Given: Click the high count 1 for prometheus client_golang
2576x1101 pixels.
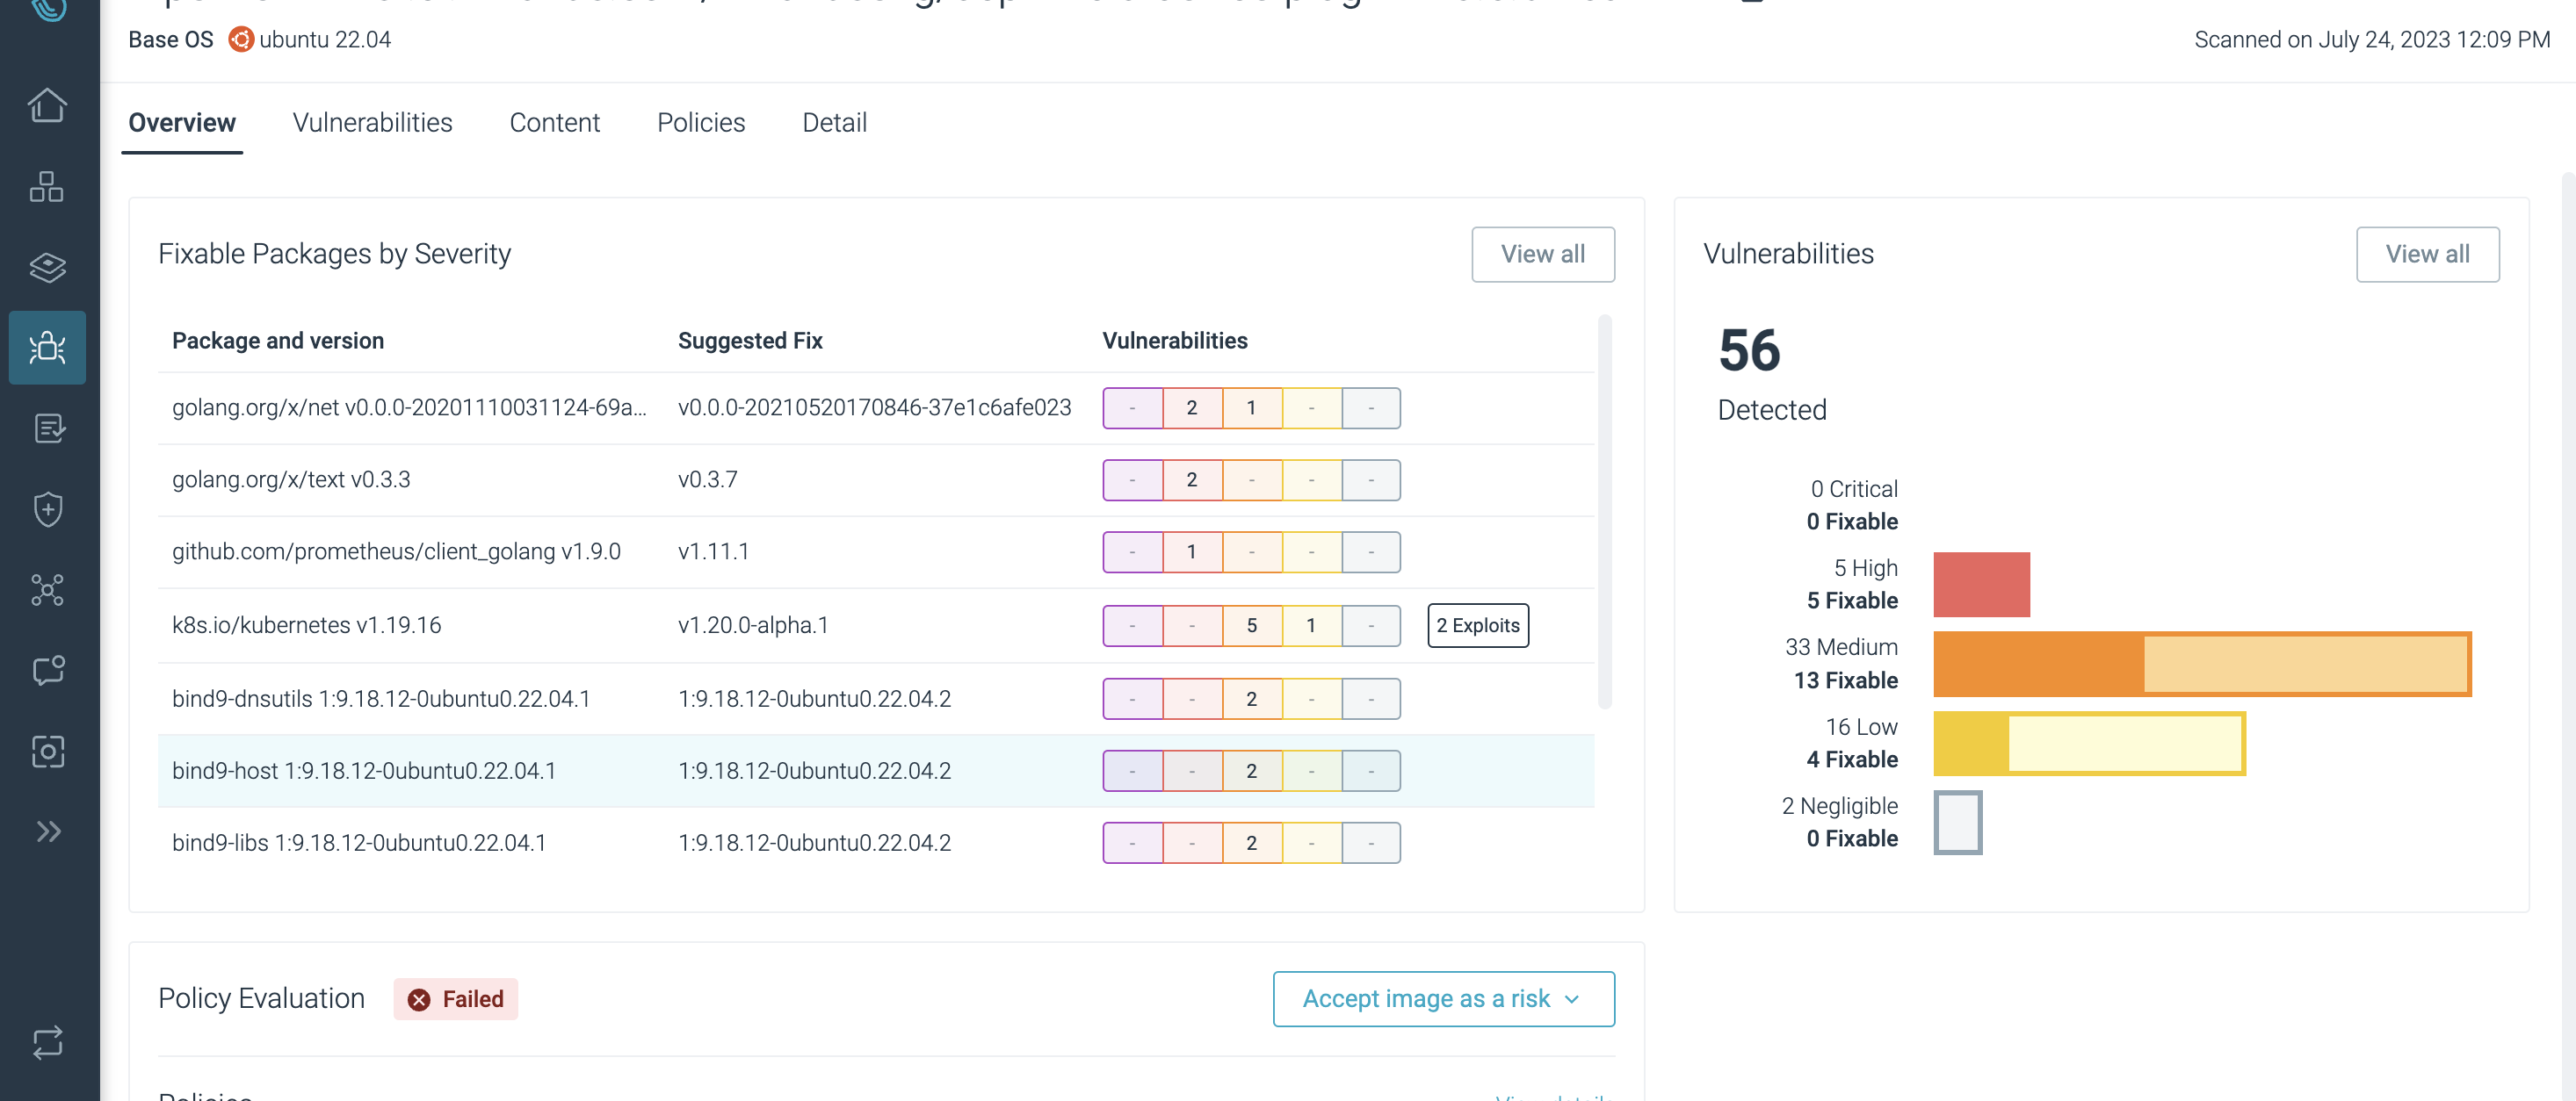Looking at the screenshot, I should [1192, 551].
